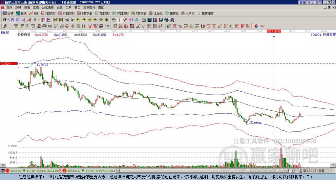This screenshot has width=336, height=180.
Task: Select the percent % tool
Action: point(180,26)
